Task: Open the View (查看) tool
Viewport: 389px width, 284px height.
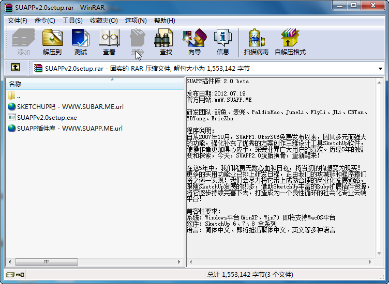Action: click(x=109, y=42)
